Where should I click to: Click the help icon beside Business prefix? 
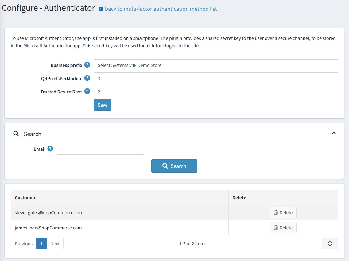(x=87, y=65)
